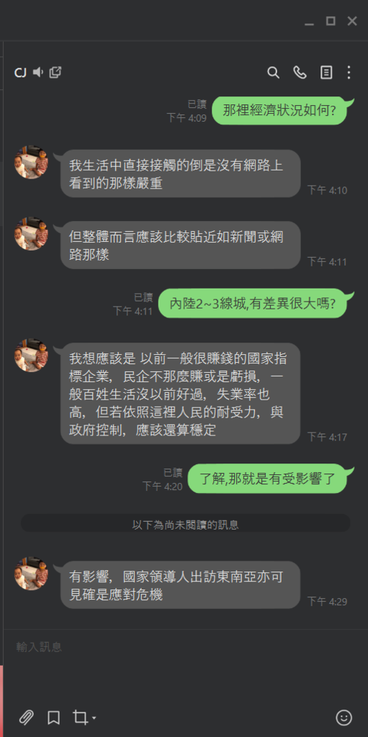Select the message bubble starting 有影響,國家領導人
Viewport: 368px width, 737px height.
pyautogui.click(x=180, y=584)
